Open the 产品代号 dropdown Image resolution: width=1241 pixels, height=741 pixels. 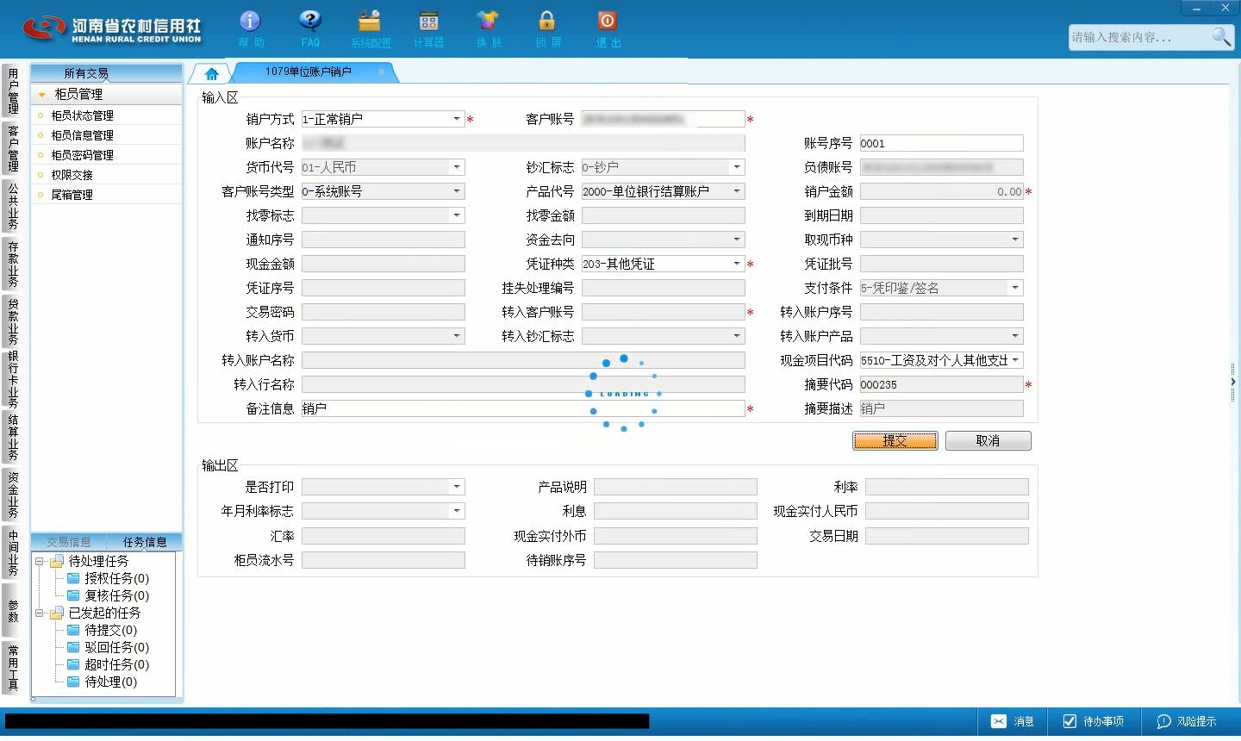(737, 191)
